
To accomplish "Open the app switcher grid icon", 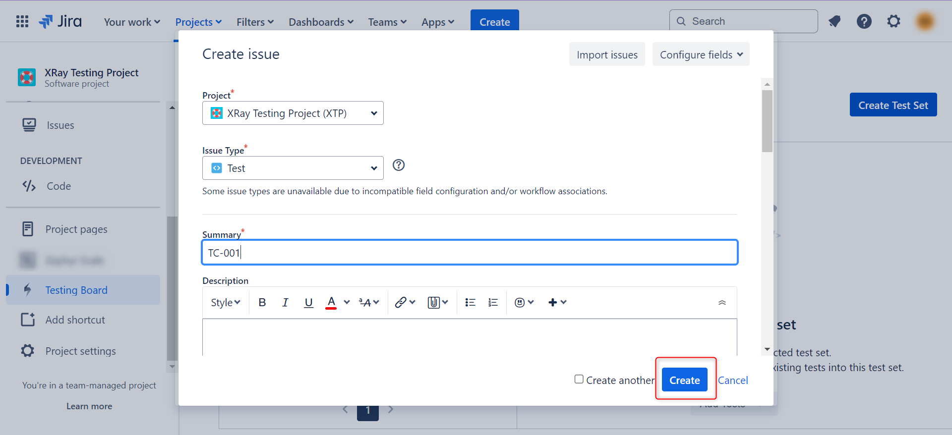I will [22, 21].
